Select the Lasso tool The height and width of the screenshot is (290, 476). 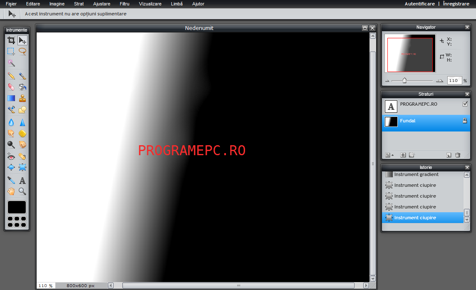point(22,51)
